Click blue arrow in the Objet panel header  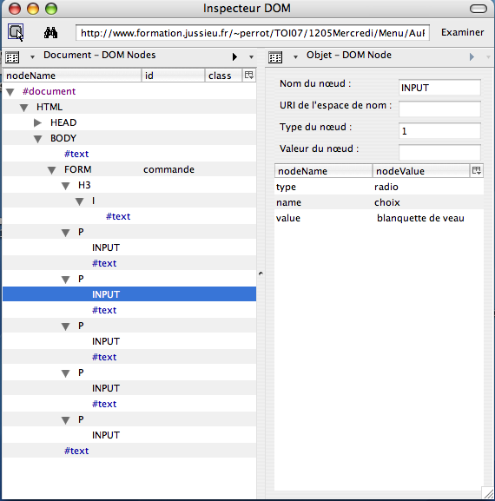(x=472, y=57)
